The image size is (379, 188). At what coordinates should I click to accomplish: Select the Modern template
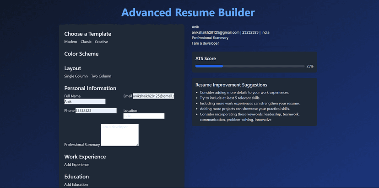tap(70, 42)
